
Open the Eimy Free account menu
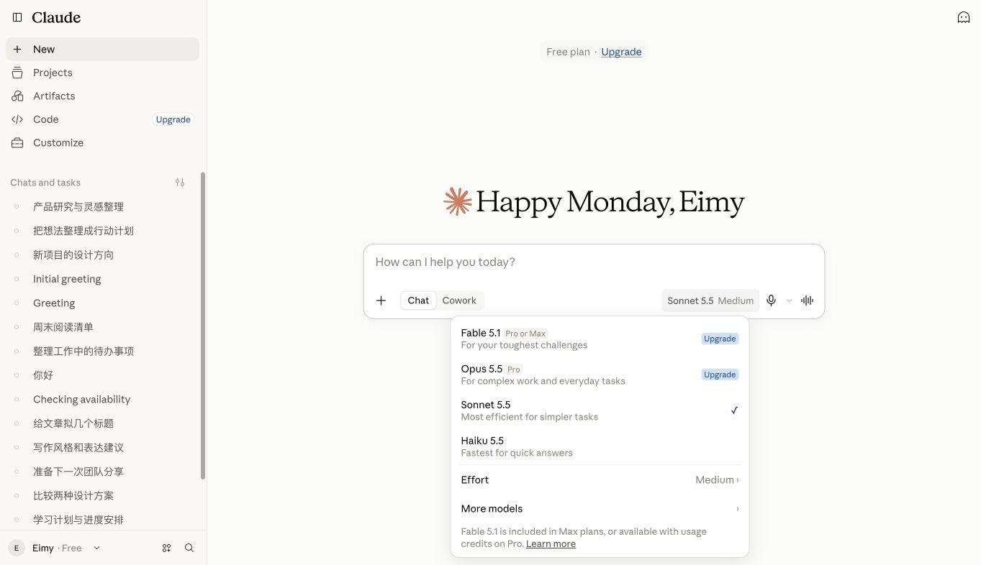55,548
